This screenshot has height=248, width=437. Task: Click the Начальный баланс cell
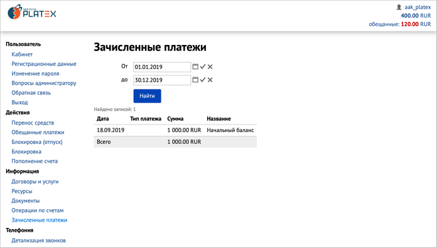tap(230, 130)
